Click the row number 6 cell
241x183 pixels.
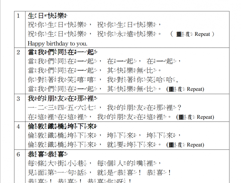[x=18, y=155]
